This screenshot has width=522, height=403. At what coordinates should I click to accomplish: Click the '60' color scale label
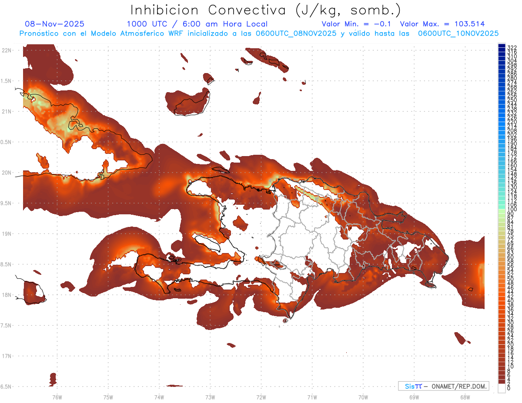511,257
